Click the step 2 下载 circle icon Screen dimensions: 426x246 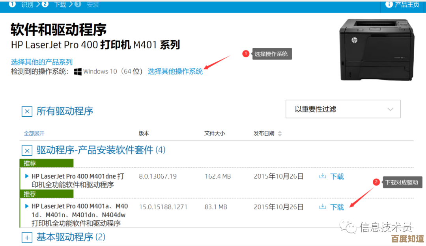click(x=45, y=4)
